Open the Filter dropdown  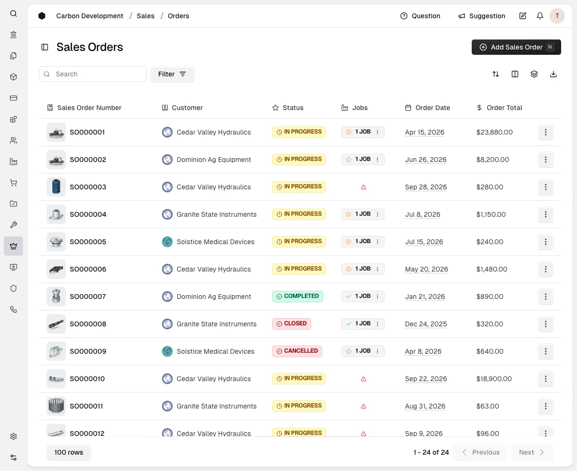172,74
